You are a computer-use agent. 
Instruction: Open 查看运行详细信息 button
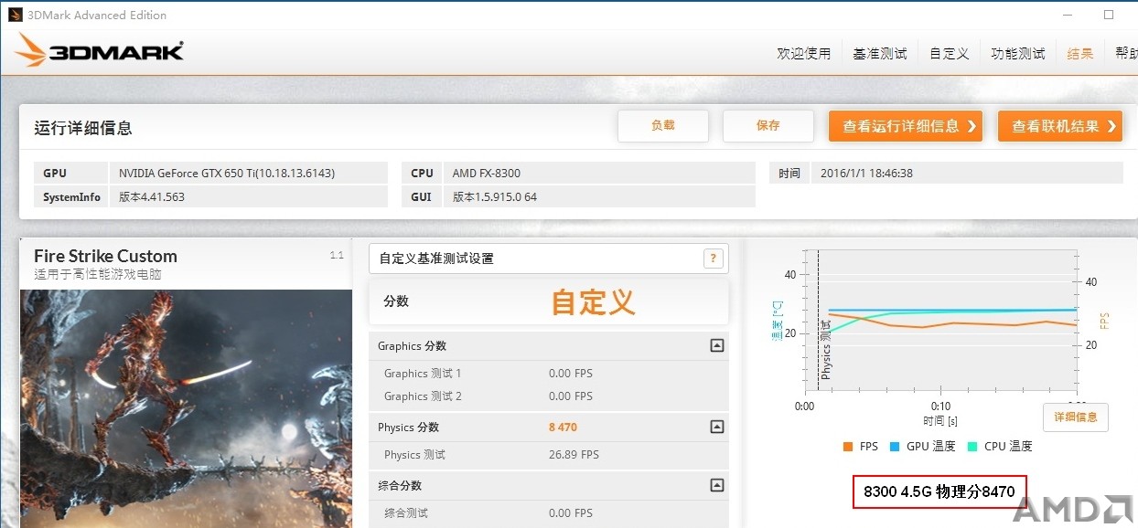pyautogui.click(x=906, y=126)
